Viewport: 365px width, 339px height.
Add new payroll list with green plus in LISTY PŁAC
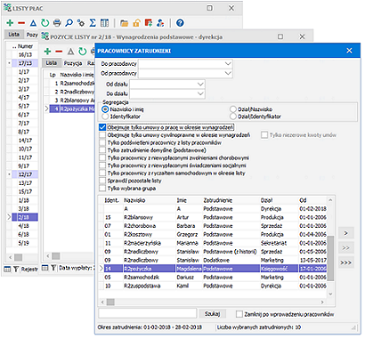(10, 23)
